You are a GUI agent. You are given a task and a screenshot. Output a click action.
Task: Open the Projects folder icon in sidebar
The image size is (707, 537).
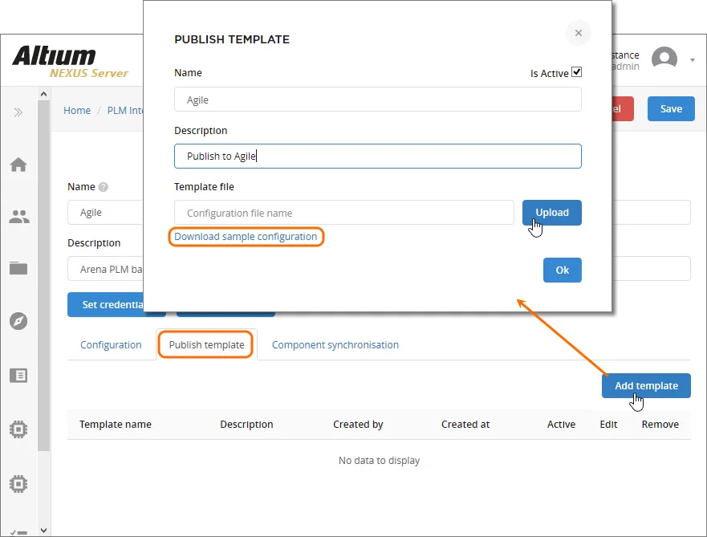(x=18, y=268)
